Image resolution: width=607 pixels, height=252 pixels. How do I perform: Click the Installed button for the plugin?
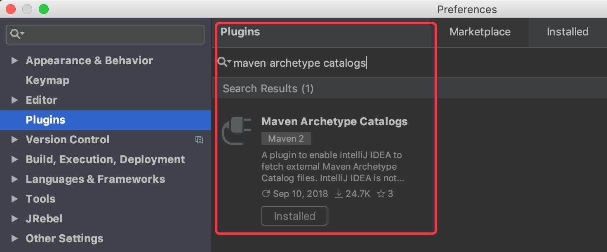[294, 216]
